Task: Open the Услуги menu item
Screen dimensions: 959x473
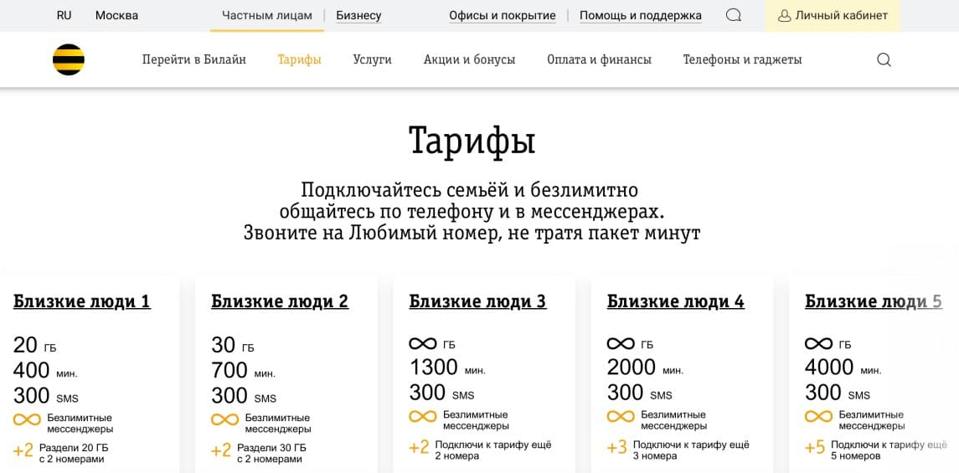Action: tap(372, 60)
